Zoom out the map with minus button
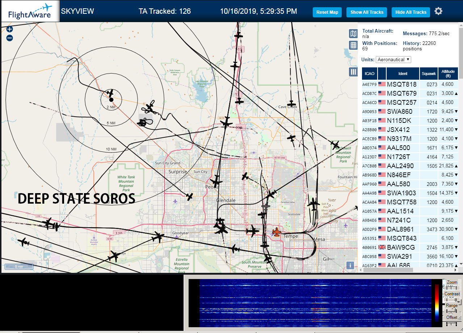The width and height of the screenshot is (463, 333). pos(10,38)
